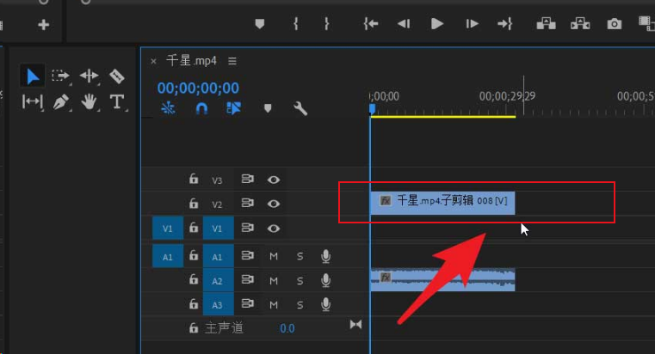
Task: Open timeline display settings wrench
Action: point(300,108)
